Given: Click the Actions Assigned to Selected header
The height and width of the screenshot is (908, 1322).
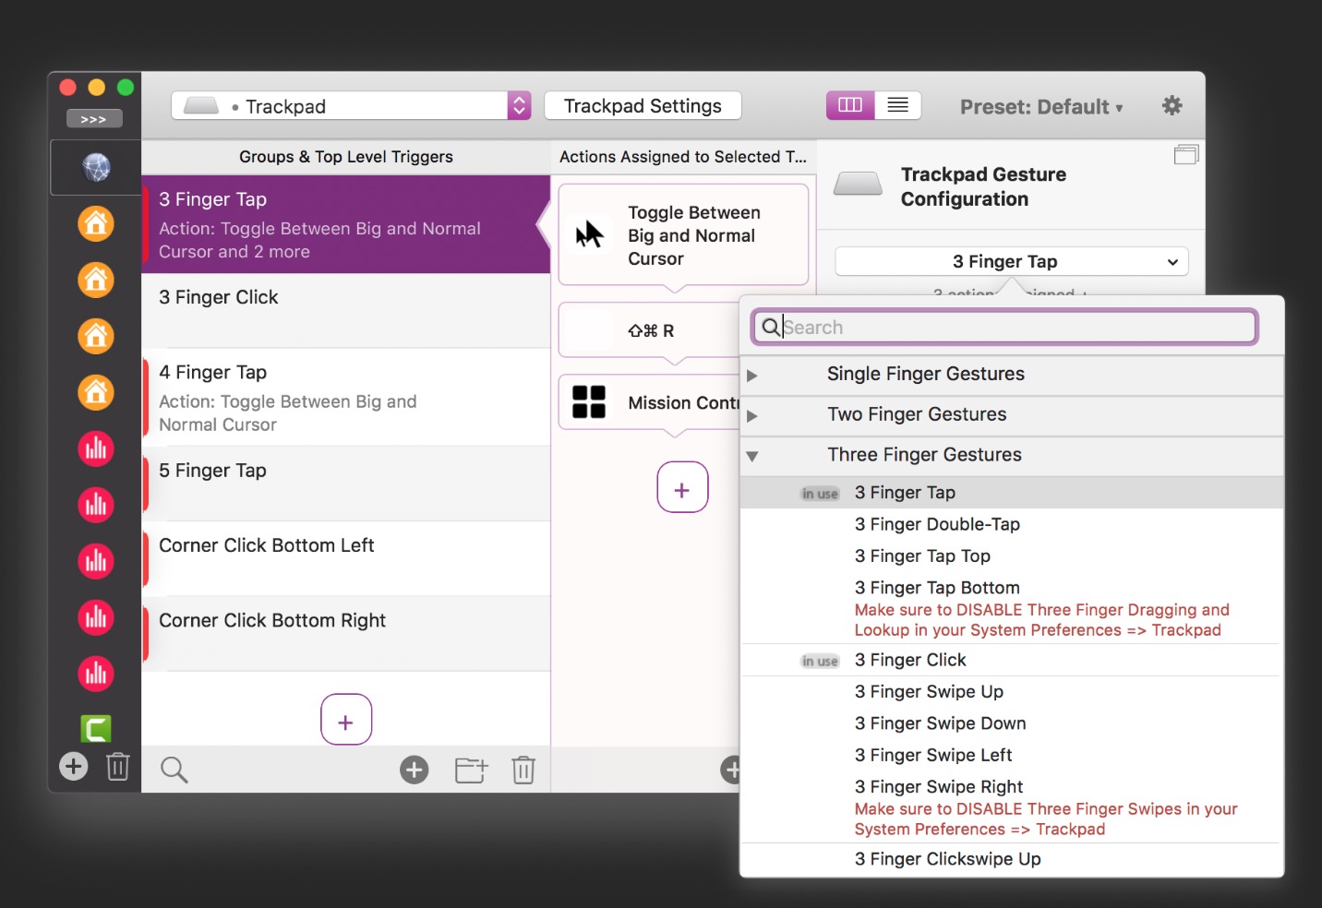Looking at the screenshot, I should tap(683, 157).
